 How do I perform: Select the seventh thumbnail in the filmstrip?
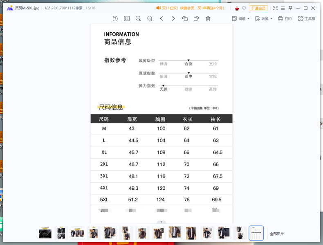[142, 233]
